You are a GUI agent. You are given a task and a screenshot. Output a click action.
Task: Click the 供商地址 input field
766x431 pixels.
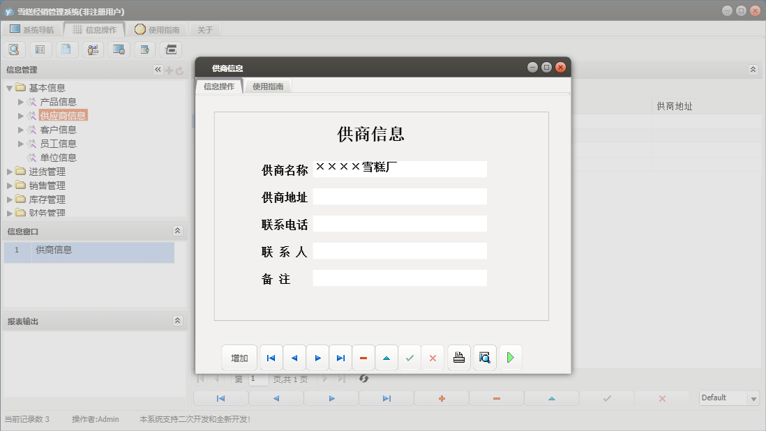[x=400, y=196]
